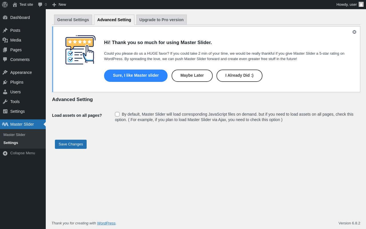
Task: Click the Media icon in sidebar
Action: [x=5, y=40]
